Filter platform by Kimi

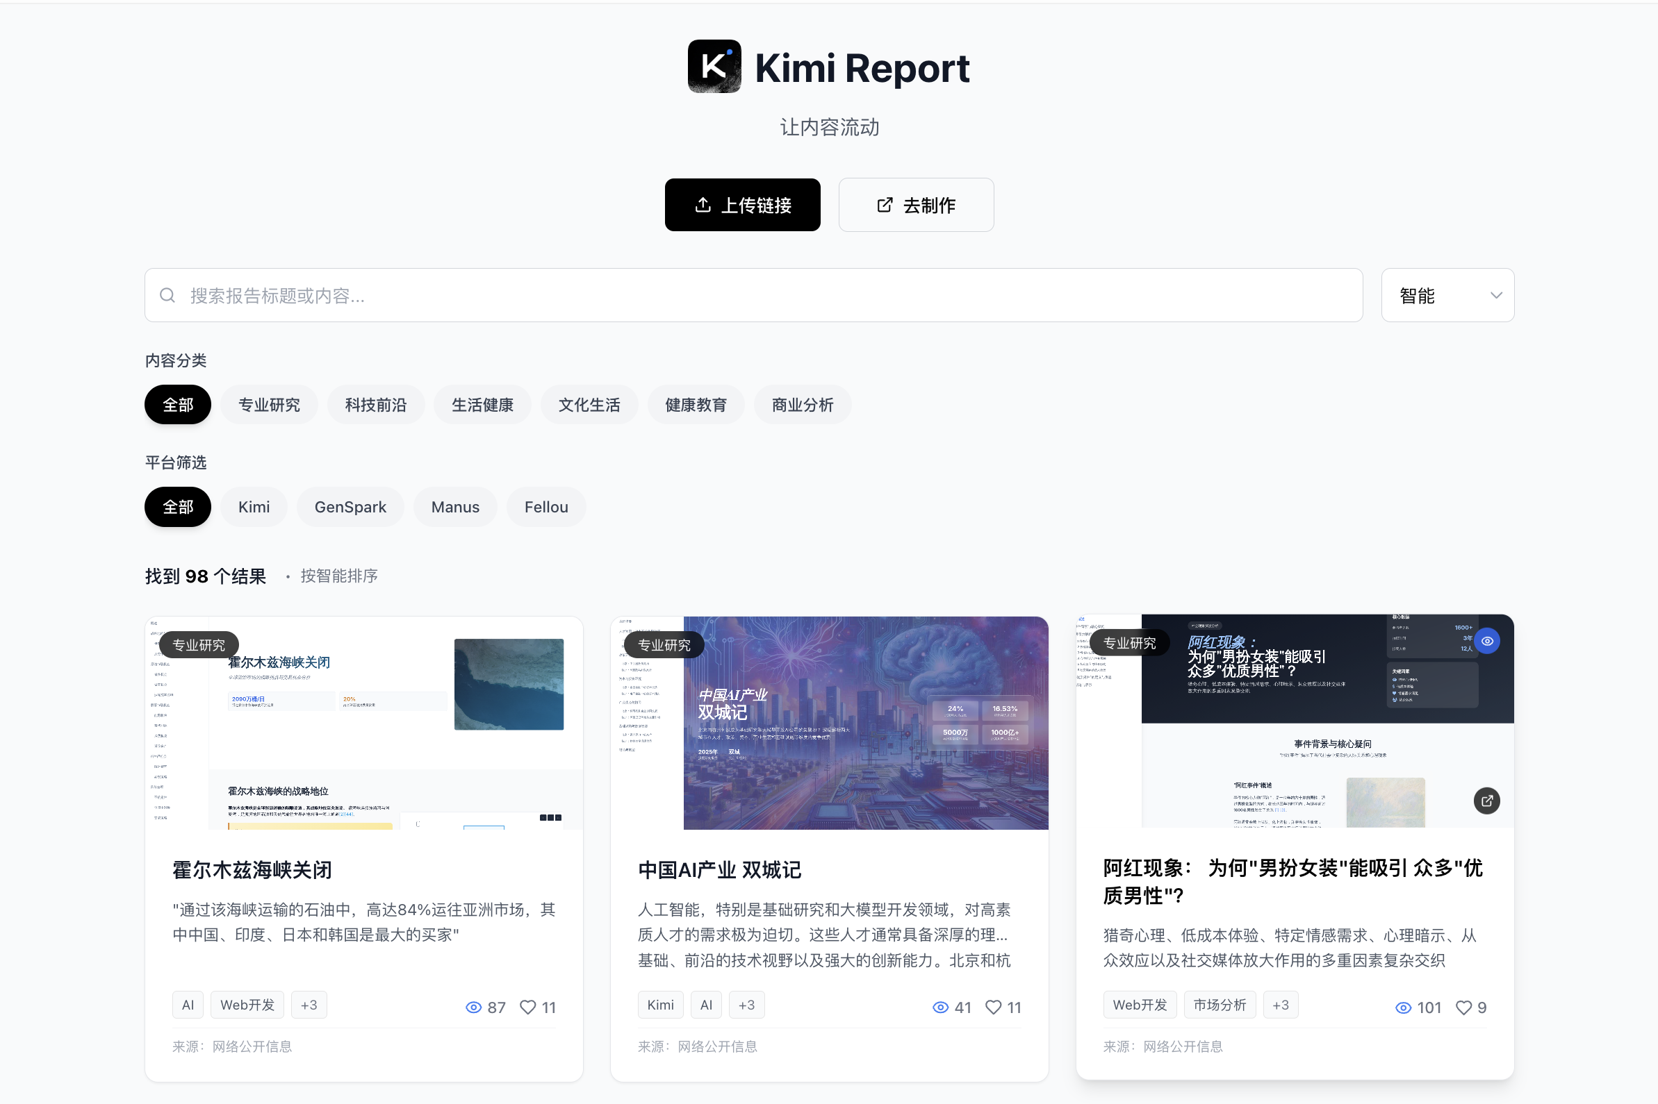[x=254, y=507]
